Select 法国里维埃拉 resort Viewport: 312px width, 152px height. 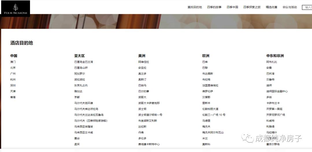[x=210, y=85]
